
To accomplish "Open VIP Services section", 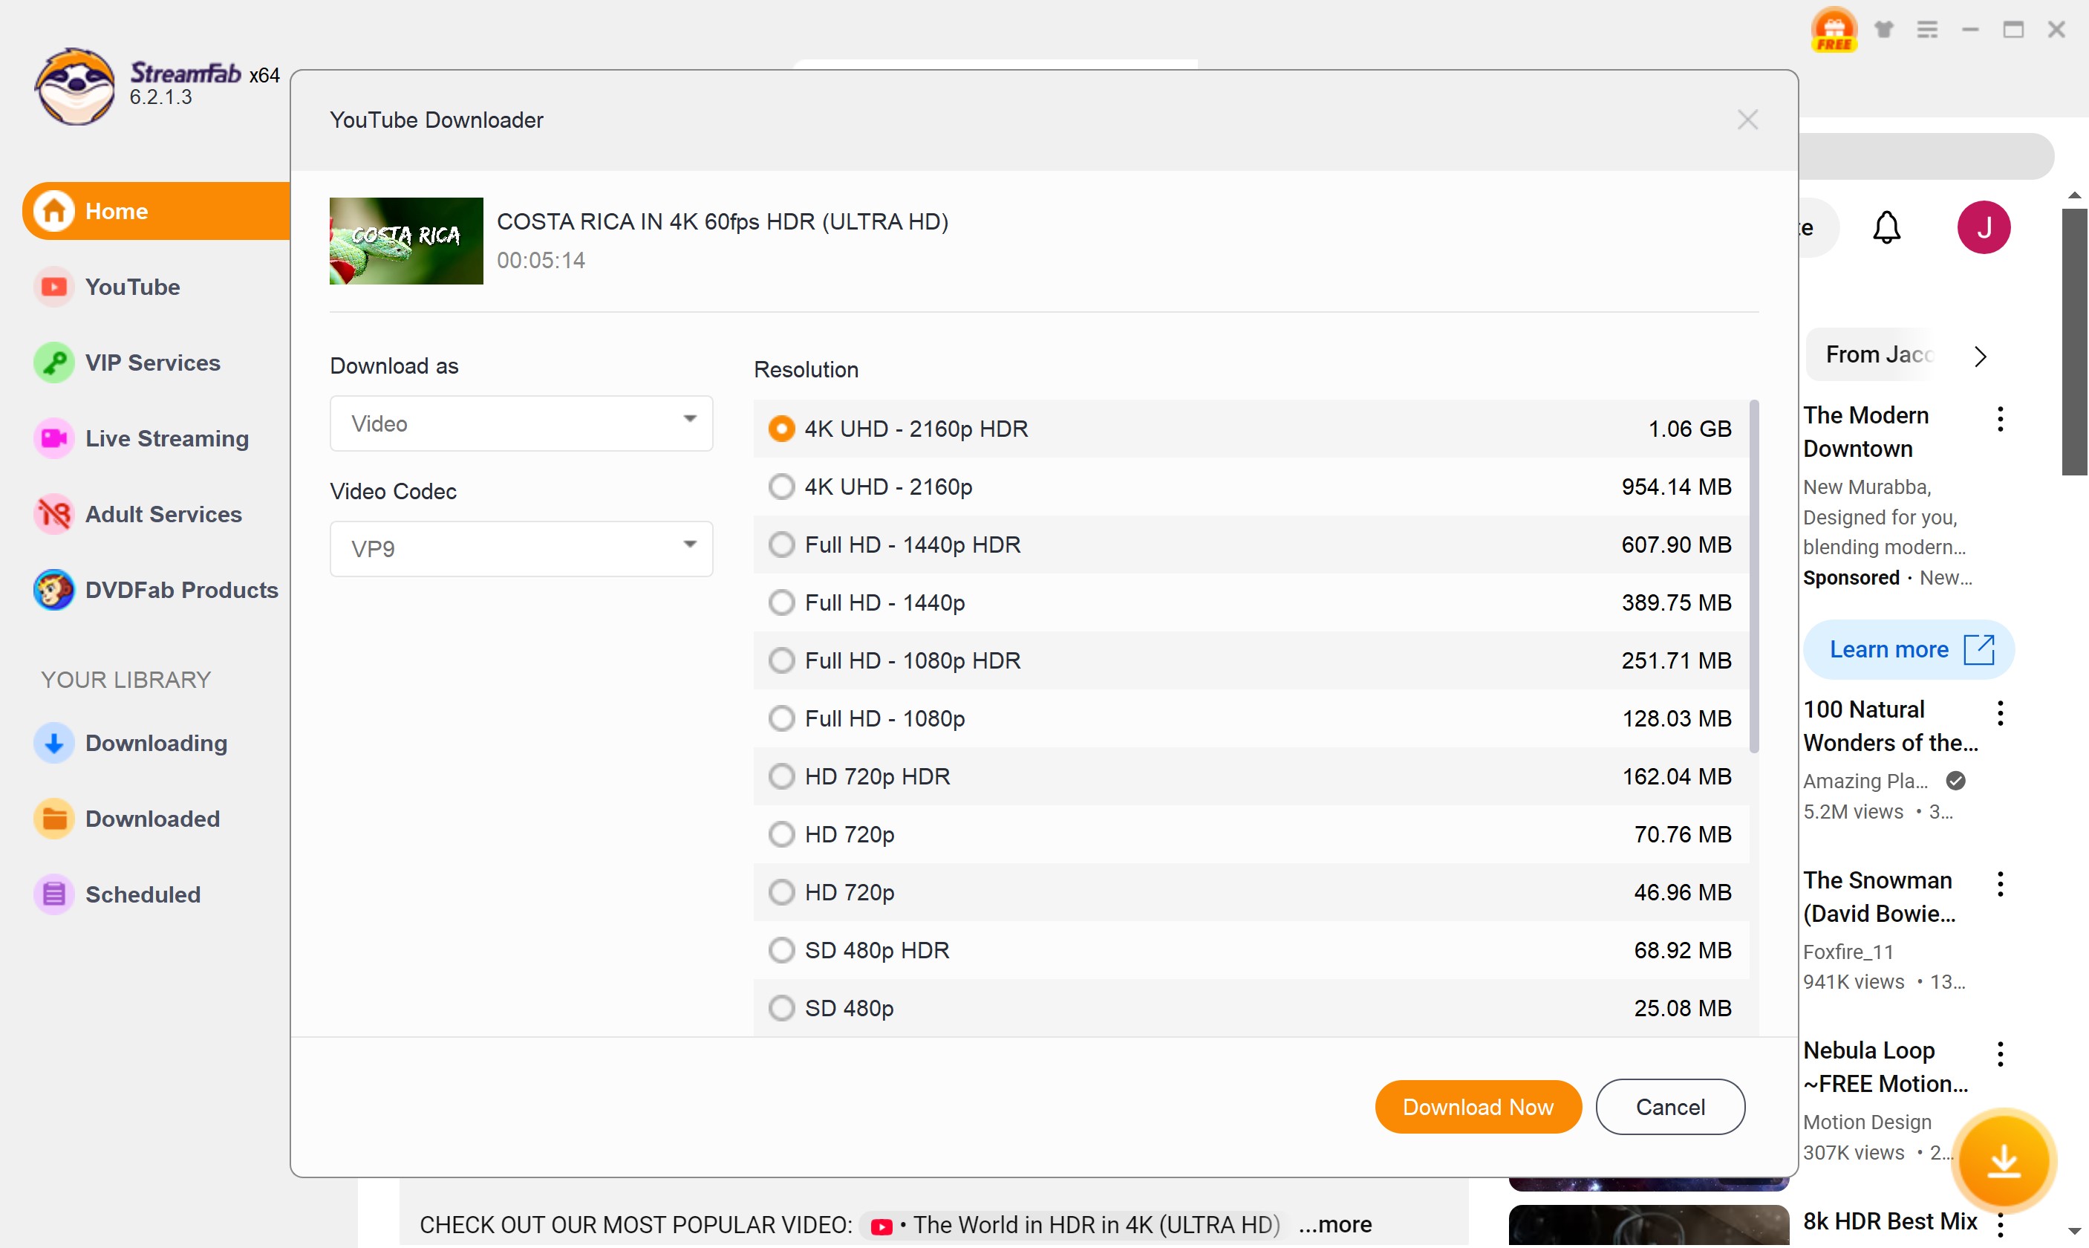I will point(153,363).
